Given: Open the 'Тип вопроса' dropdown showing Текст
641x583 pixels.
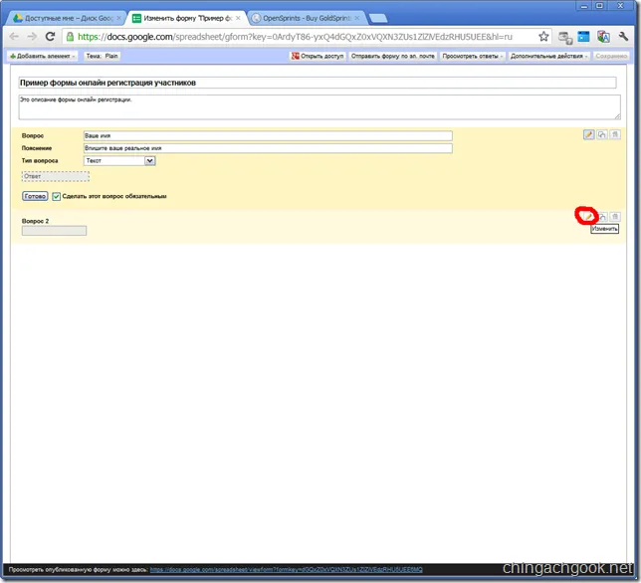Looking at the screenshot, I should click(x=119, y=160).
